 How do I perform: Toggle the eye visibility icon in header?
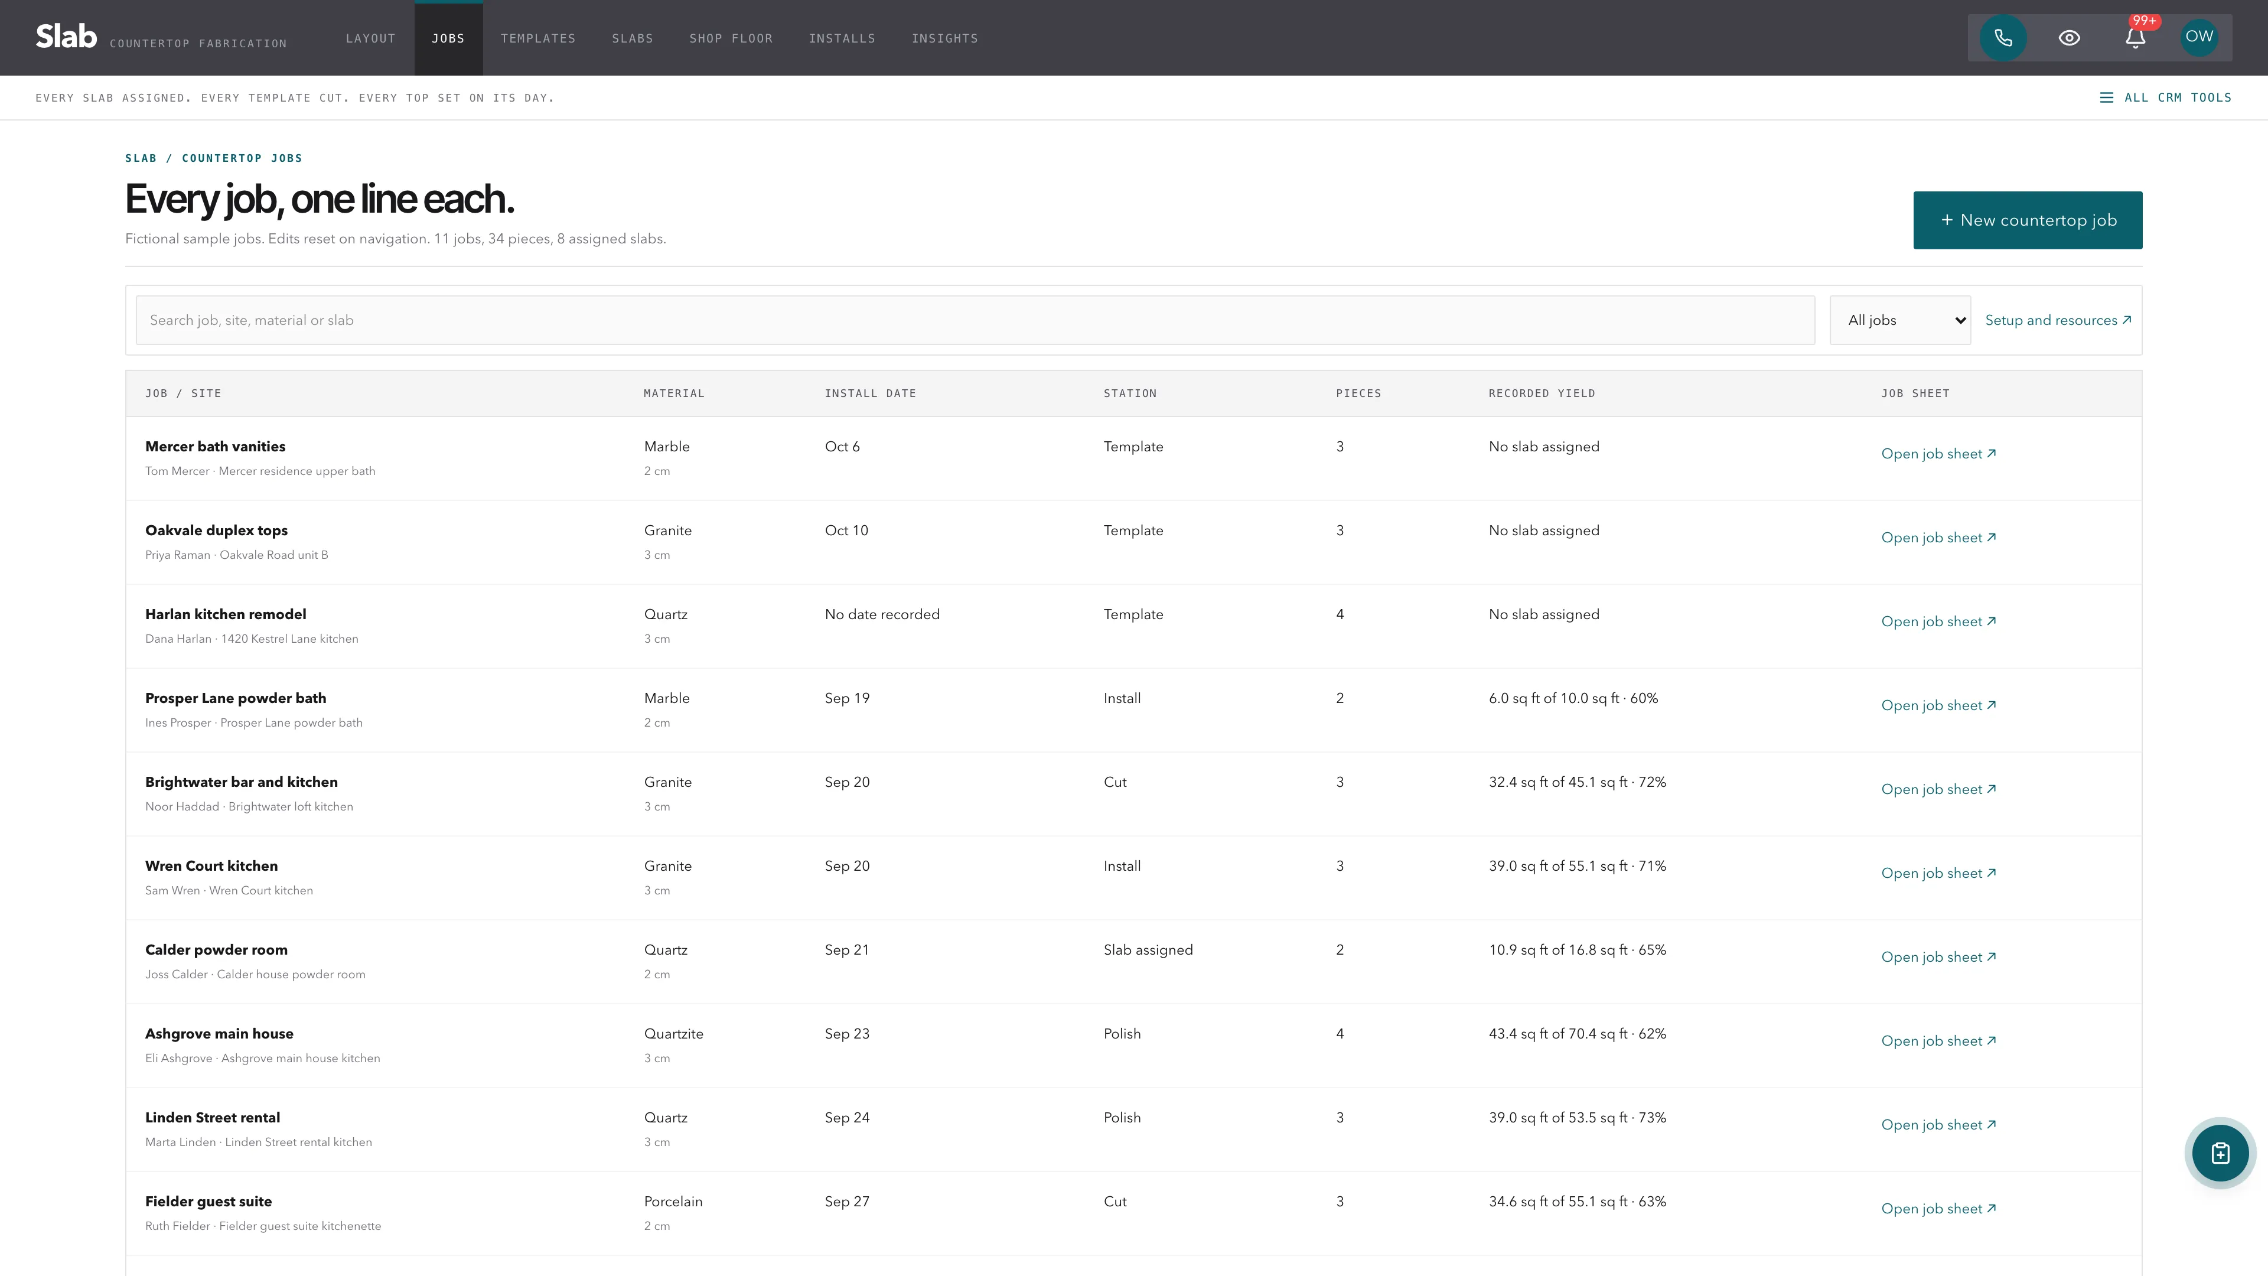(2069, 38)
